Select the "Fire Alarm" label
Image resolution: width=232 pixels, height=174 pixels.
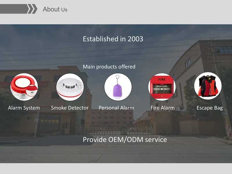point(163,108)
